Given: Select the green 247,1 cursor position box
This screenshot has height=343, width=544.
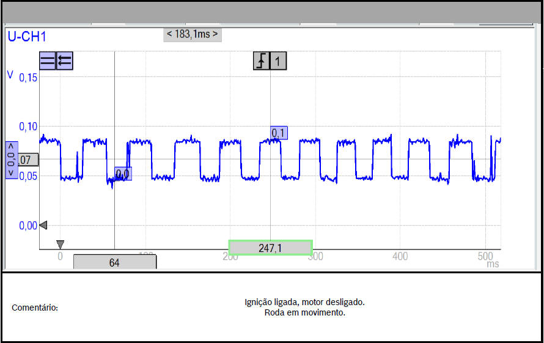Looking at the screenshot, I should point(270,248).
